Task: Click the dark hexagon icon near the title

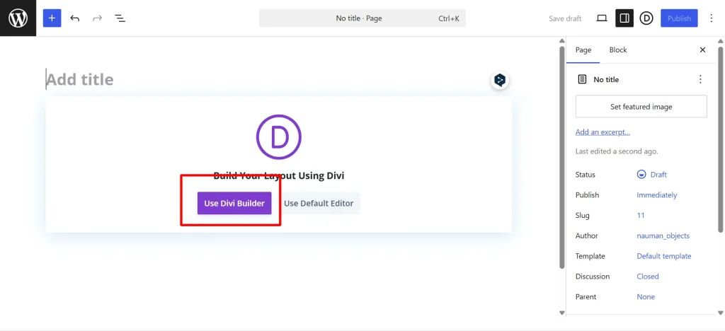Action: [x=499, y=81]
